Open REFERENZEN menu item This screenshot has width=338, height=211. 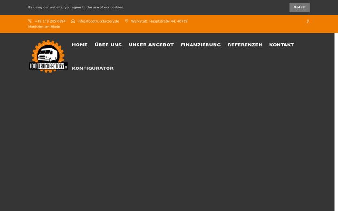245,45
